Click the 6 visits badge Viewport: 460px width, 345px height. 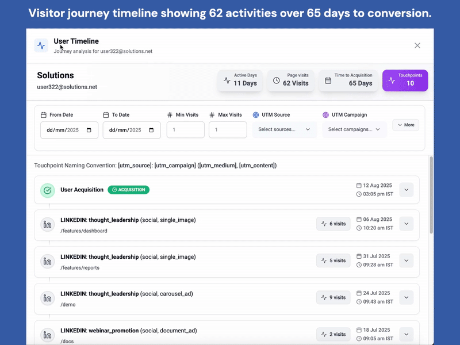coord(333,224)
